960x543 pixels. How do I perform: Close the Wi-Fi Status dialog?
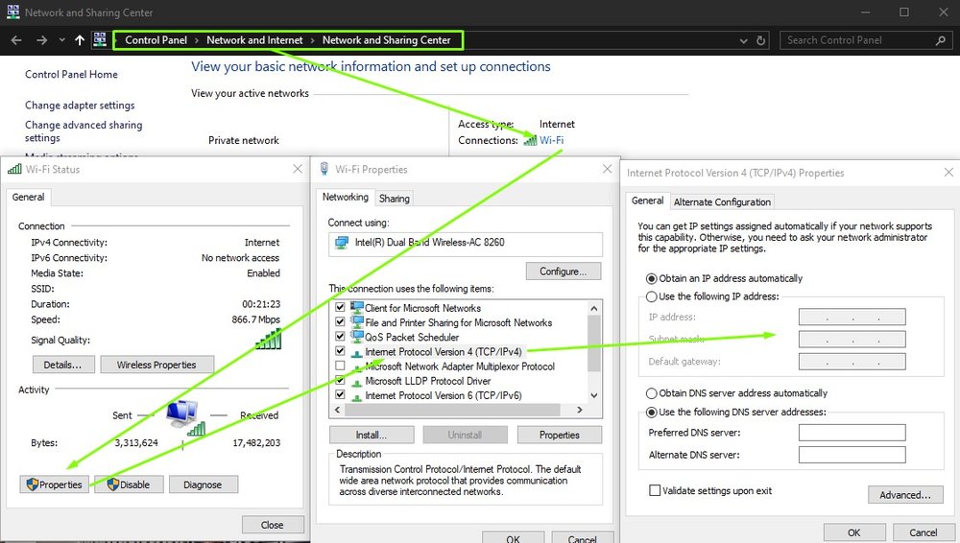pos(298,168)
